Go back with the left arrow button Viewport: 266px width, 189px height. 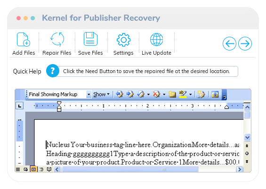(x=229, y=44)
